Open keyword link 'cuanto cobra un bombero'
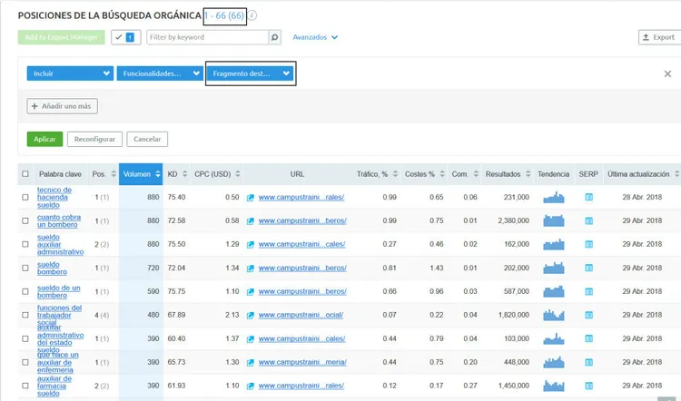Viewport: 681px width, 401px height. [x=59, y=220]
